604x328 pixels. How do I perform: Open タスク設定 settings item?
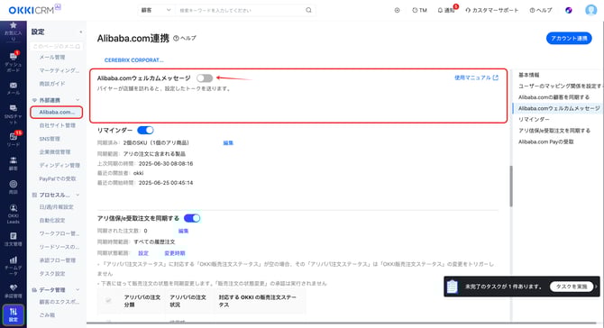coord(52,274)
